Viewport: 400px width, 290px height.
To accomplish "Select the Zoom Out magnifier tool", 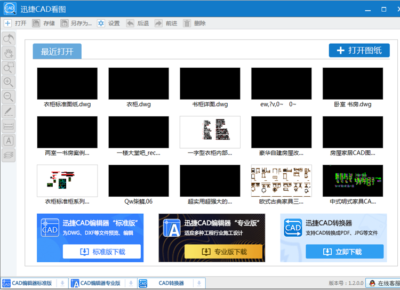I will coord(9,97).
